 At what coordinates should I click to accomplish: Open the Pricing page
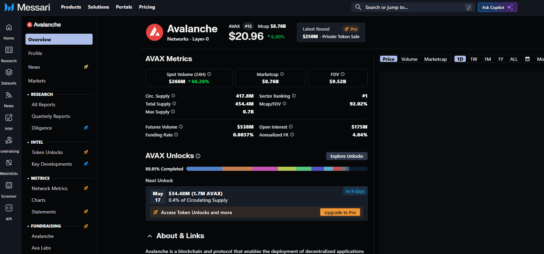point(147,7)
